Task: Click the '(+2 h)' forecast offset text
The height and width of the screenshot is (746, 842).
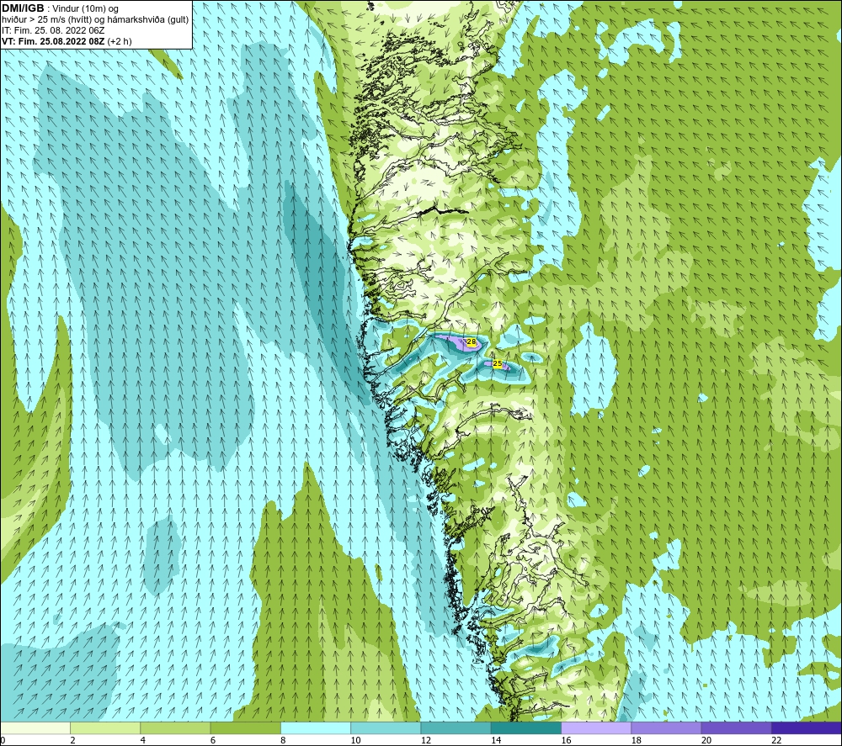Action: 120,41
